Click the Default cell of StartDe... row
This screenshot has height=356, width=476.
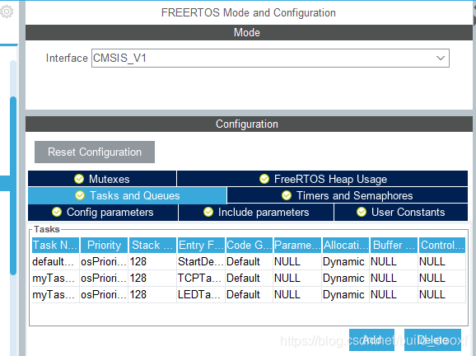(249, 261)
